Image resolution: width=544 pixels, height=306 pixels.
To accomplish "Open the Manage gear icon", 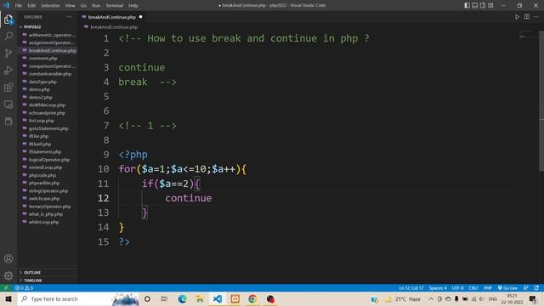I will (x=8, y=275).
